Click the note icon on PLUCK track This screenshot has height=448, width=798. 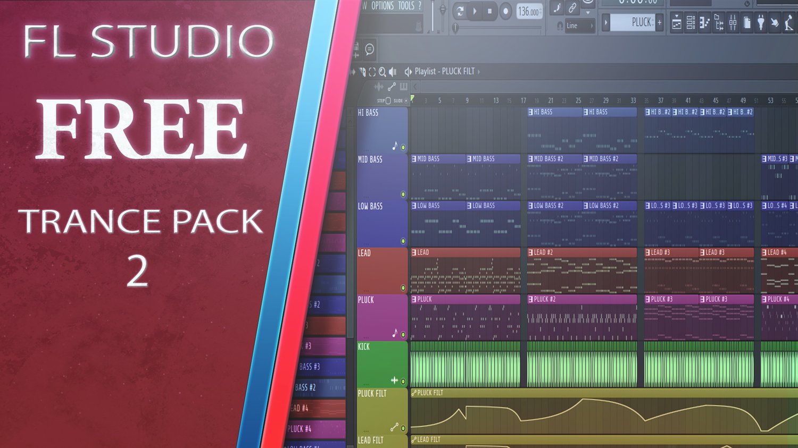(395, 333)
